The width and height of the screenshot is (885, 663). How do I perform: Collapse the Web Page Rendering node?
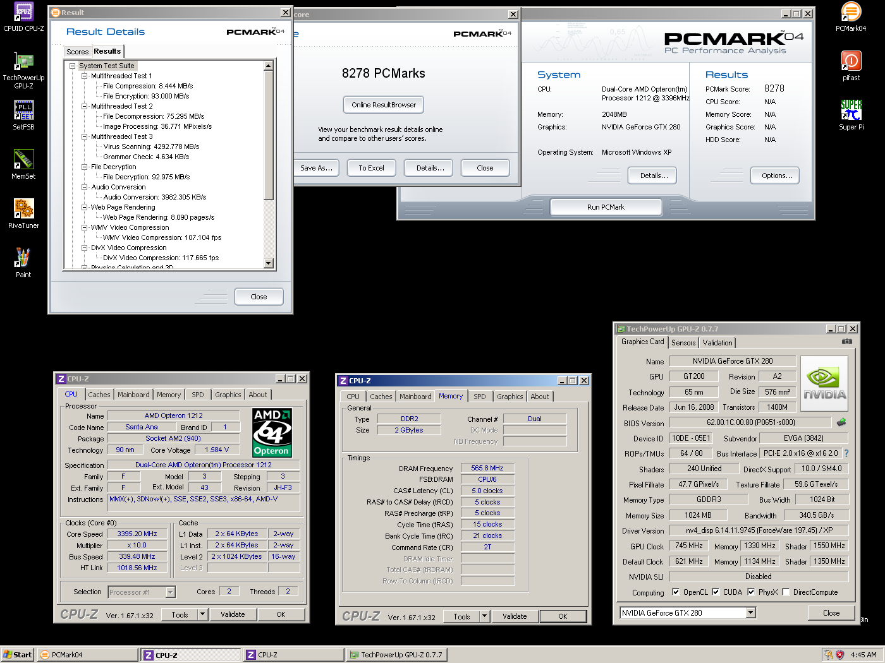(84, 207)
